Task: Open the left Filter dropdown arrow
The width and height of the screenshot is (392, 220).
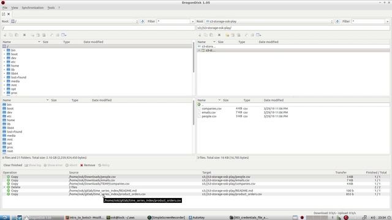Action: click(x=192, y=22)
